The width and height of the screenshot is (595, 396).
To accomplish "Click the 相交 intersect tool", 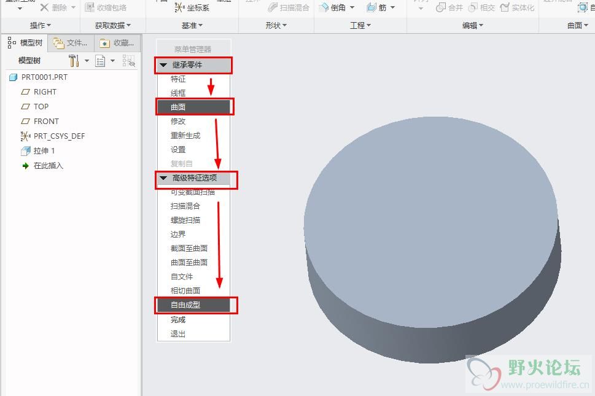I will (482, 7).
